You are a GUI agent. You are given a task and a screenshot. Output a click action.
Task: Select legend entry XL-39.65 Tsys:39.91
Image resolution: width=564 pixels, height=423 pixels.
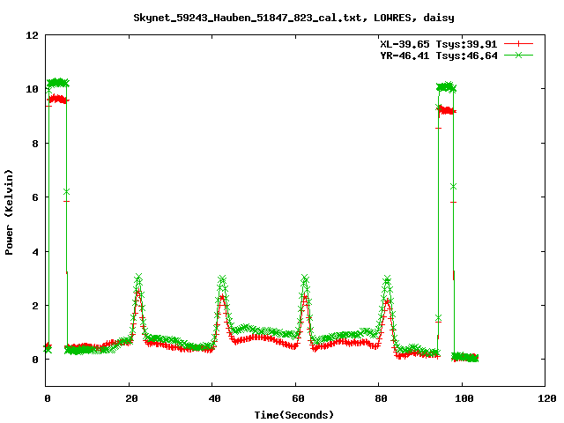439,44
